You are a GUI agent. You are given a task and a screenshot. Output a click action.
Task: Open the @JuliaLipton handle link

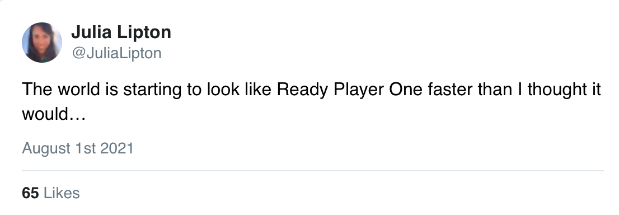[x=116, y=53]
